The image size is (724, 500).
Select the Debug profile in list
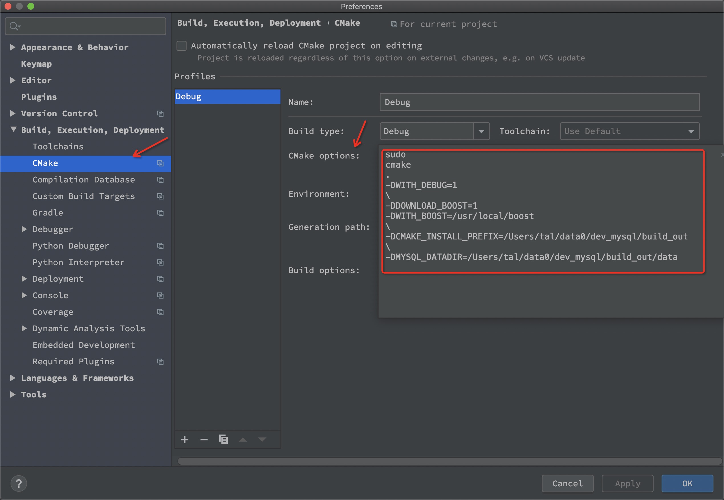[227, 96]
